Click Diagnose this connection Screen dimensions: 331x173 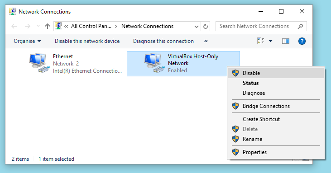click(163, 41)
